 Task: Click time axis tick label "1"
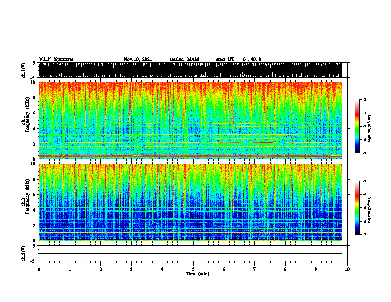click(70, 269)
